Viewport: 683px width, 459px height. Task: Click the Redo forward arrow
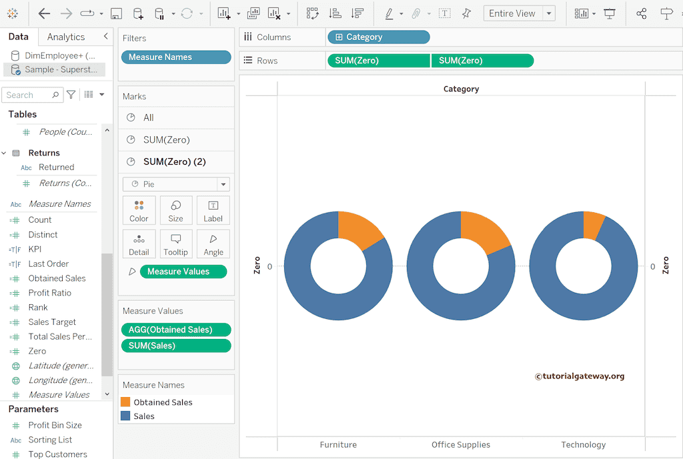tap(66, 13)
